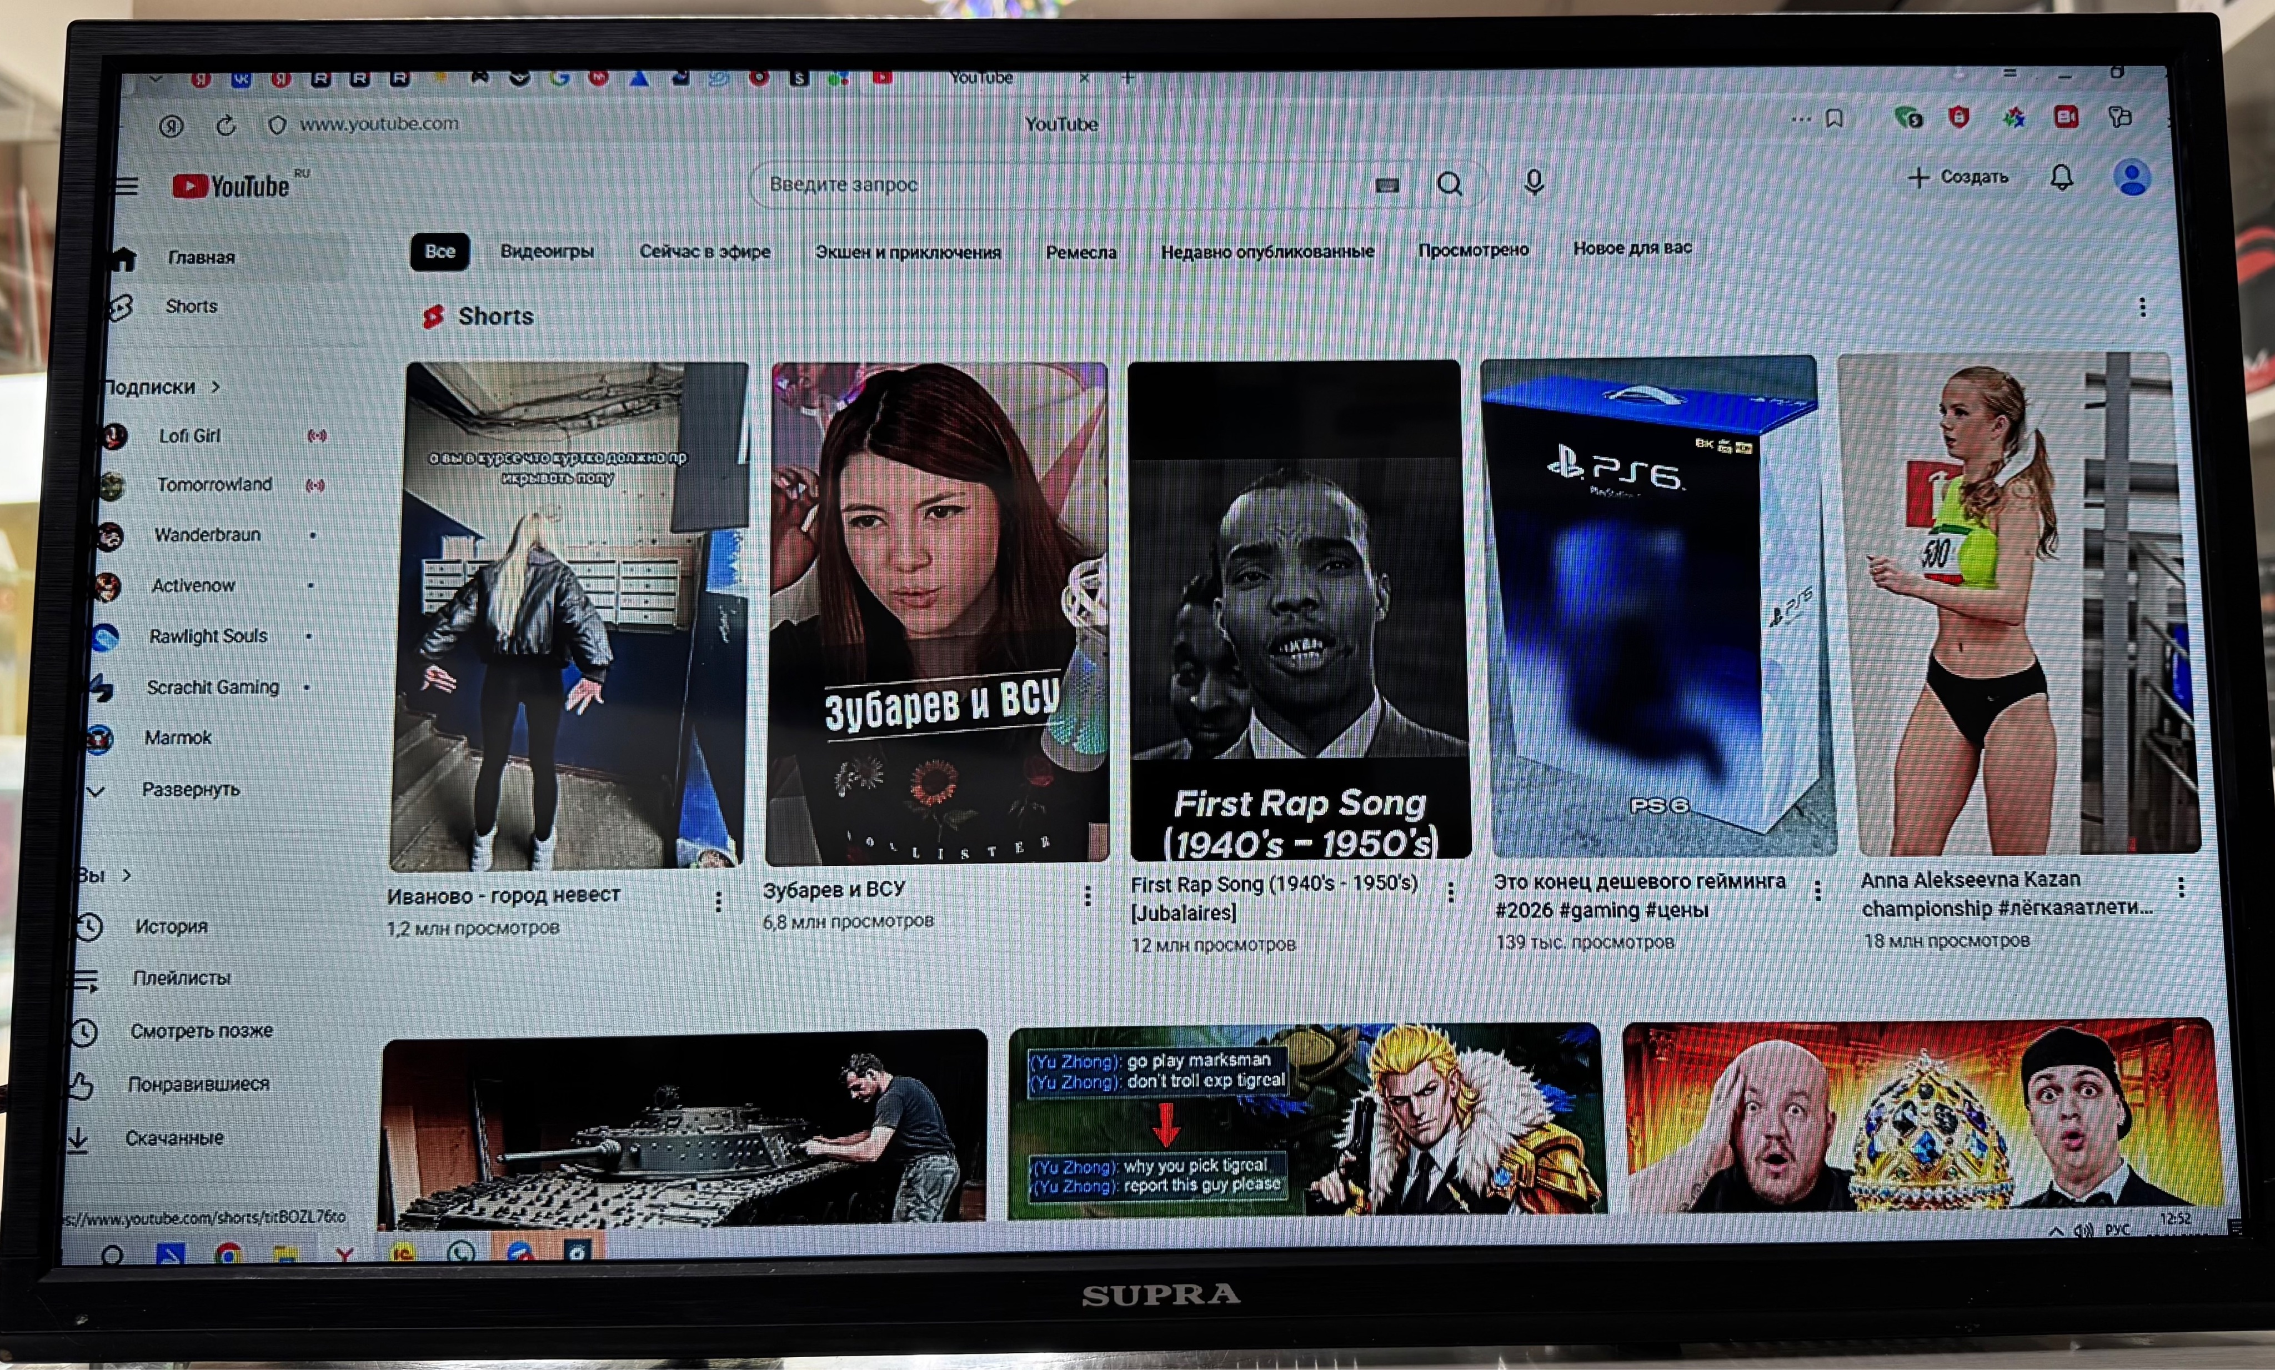The image size is (2275, 1370).
Task: Open the notifications bell
Action: coord(2061,177)
